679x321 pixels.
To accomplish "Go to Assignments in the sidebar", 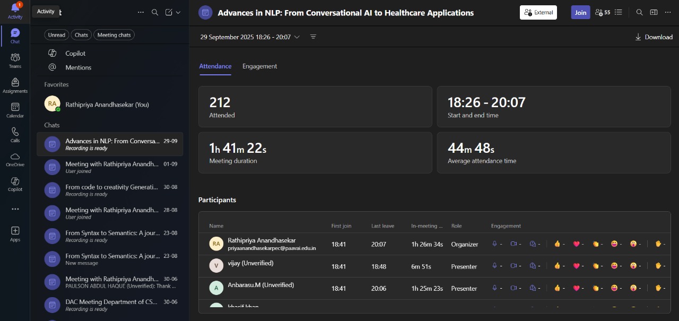I will (15, 85).
